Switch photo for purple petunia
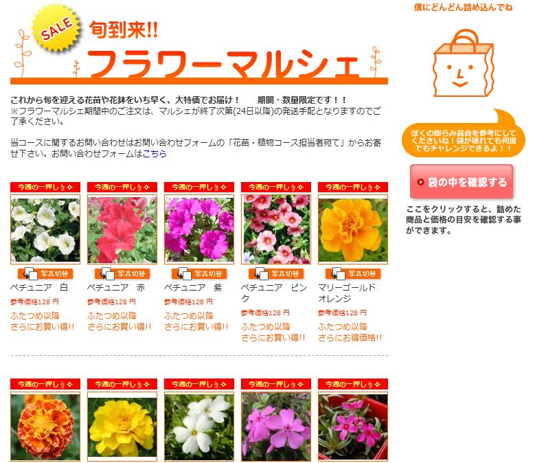The image size is (535, 463). [x=199, y=273]
